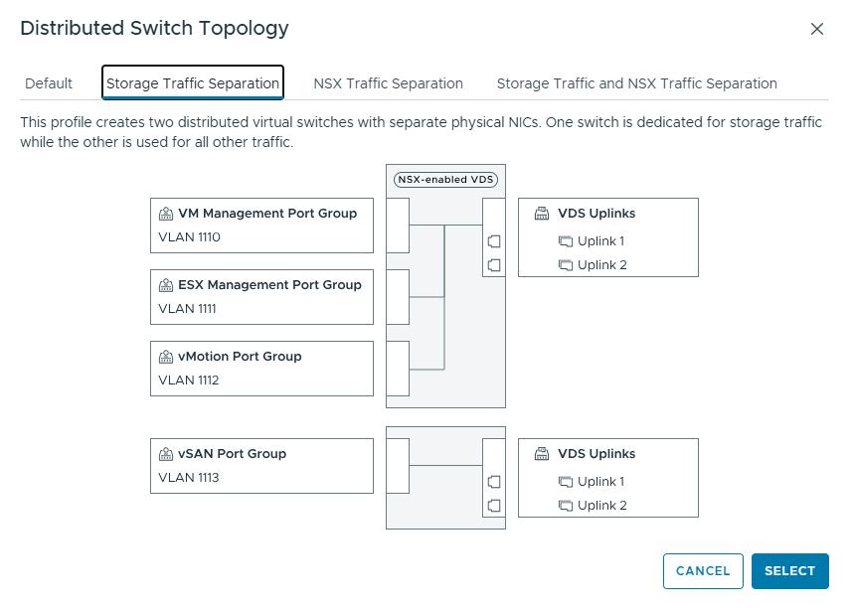
Task: Click the vSAN Port Group icon
Action: click(166, 454)
